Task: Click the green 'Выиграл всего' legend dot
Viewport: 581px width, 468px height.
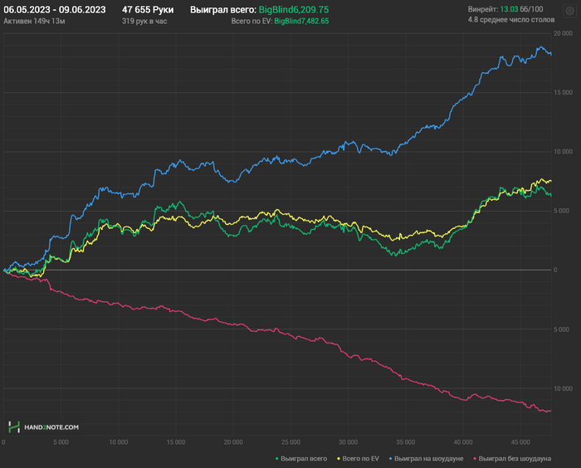Action: coord(276,459)
